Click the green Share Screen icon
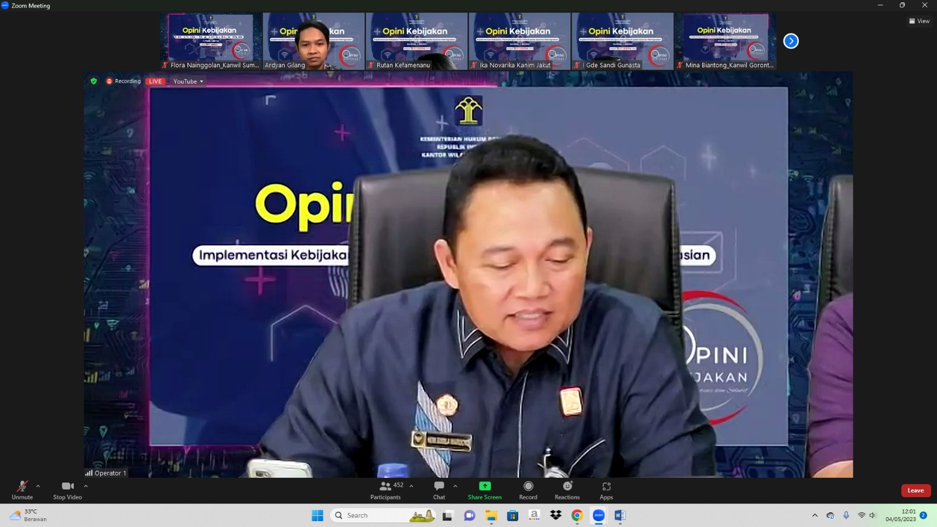The height and width of the screenshot is (527, 937). coord(484,486)
